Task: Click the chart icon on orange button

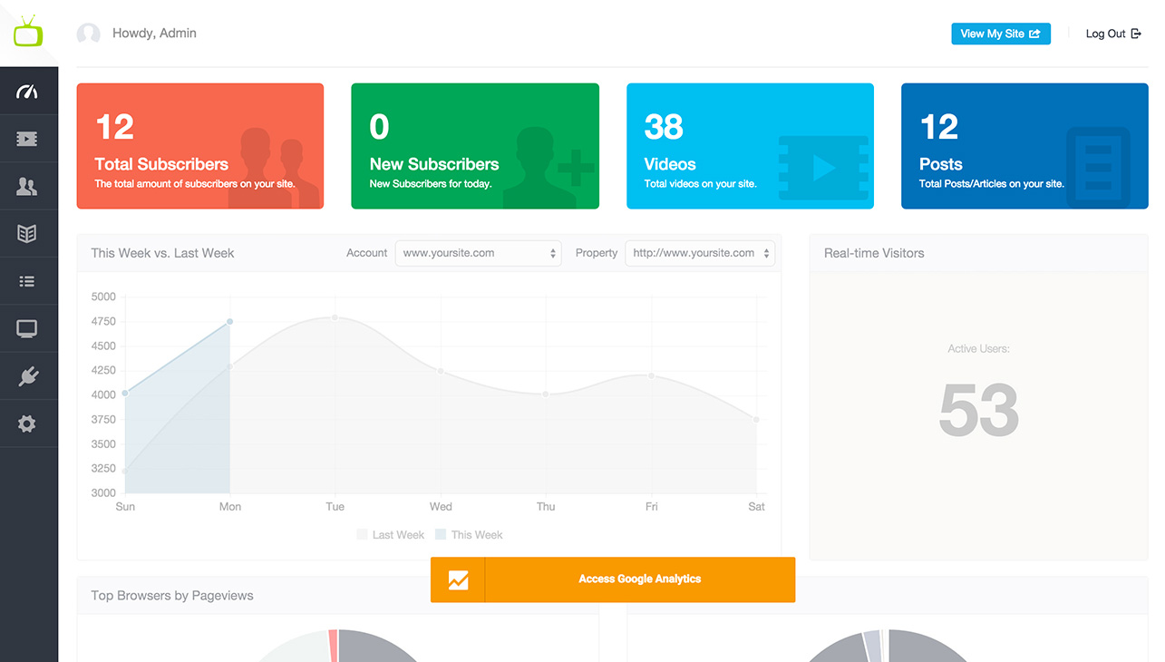Action: pyautogui.click(x=459, y=579)
